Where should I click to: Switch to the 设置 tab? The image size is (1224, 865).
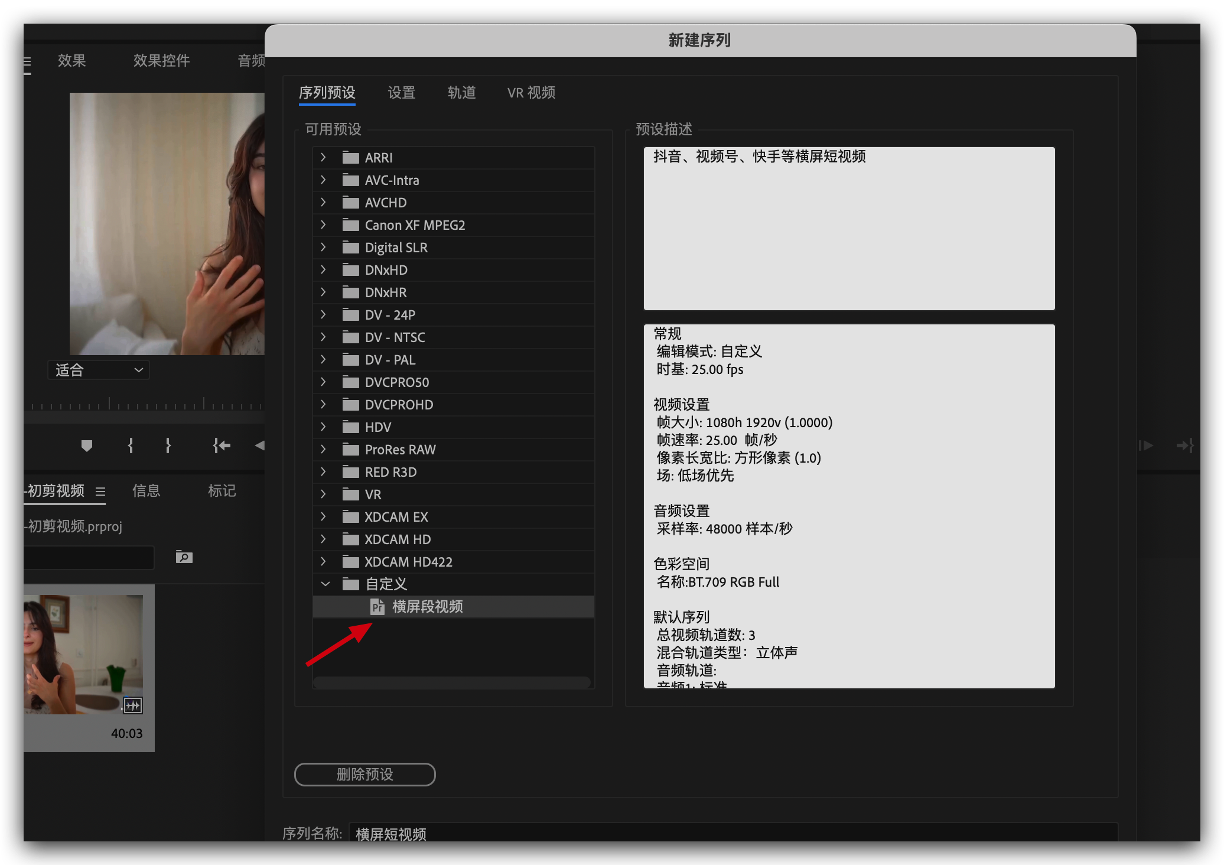pyautogui.click(x=402, y=93)
